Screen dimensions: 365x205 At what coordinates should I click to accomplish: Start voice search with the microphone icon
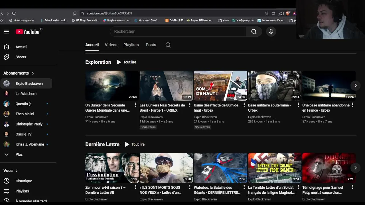click(x=271, y=32)
